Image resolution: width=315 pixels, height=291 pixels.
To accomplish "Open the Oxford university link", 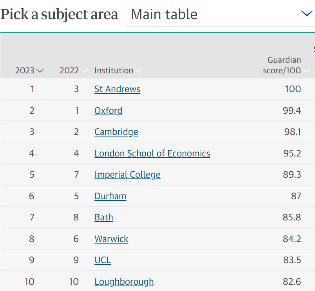I will [x=108, y=111].
